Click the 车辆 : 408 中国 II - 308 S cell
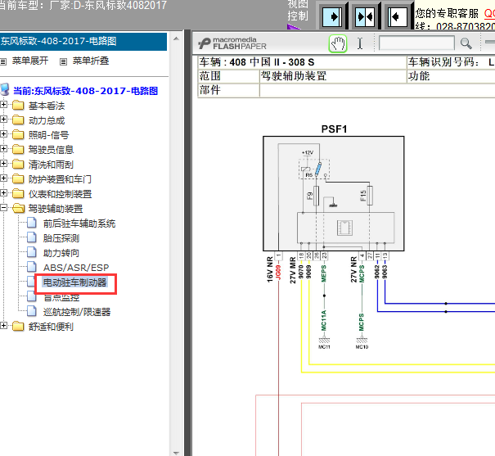495x456 pixels. coord(302,62)
